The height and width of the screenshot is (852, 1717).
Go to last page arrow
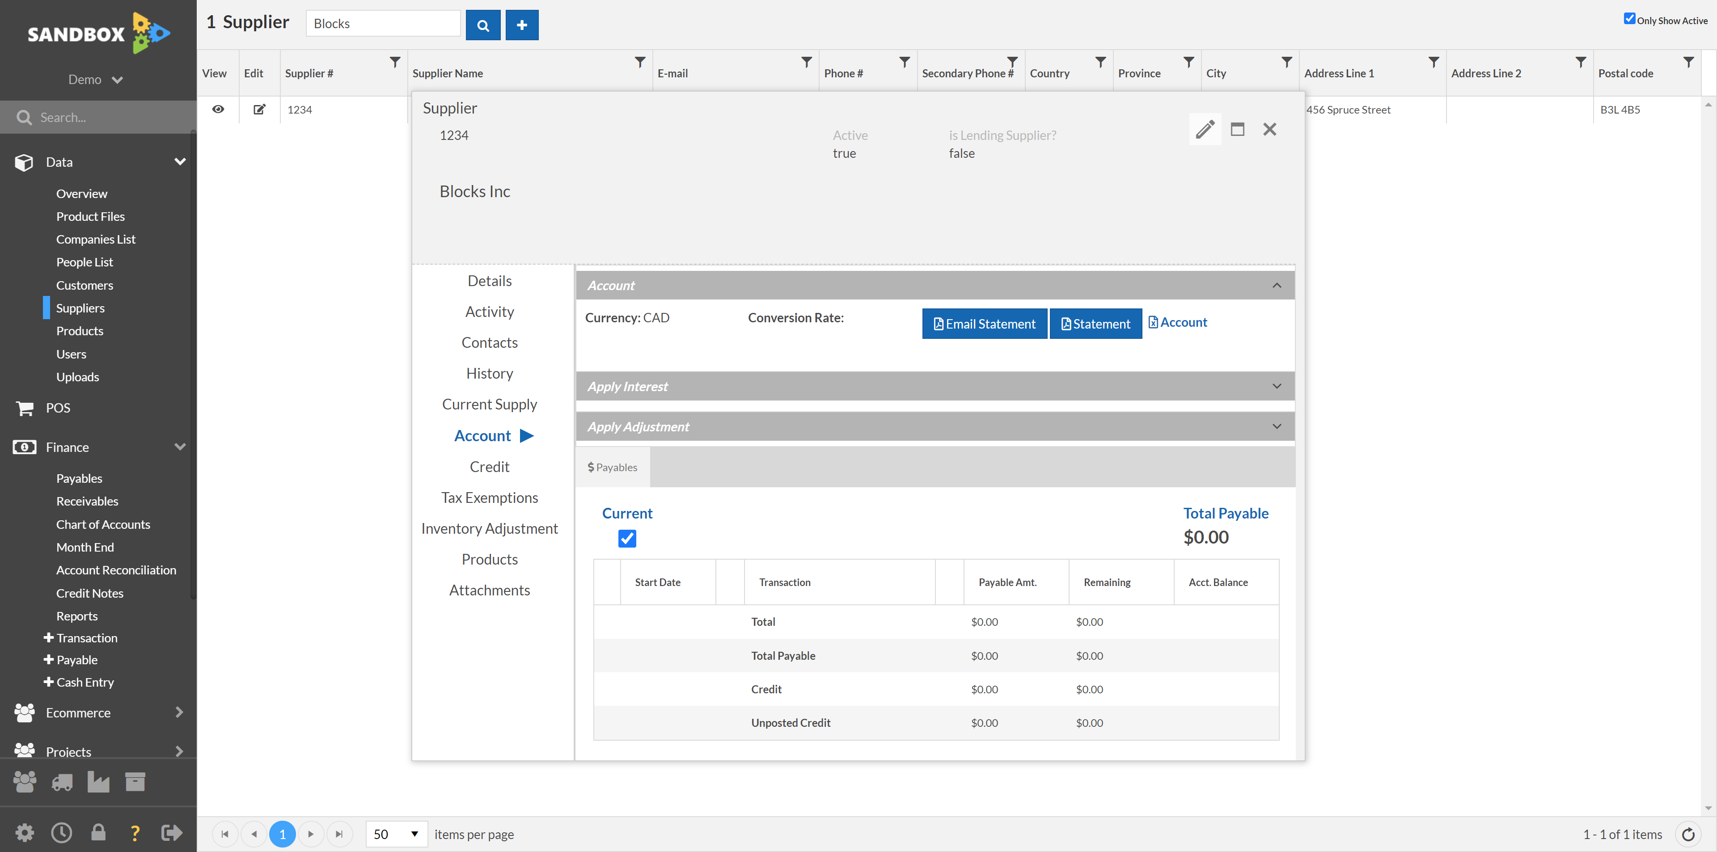tap(338, 834)
